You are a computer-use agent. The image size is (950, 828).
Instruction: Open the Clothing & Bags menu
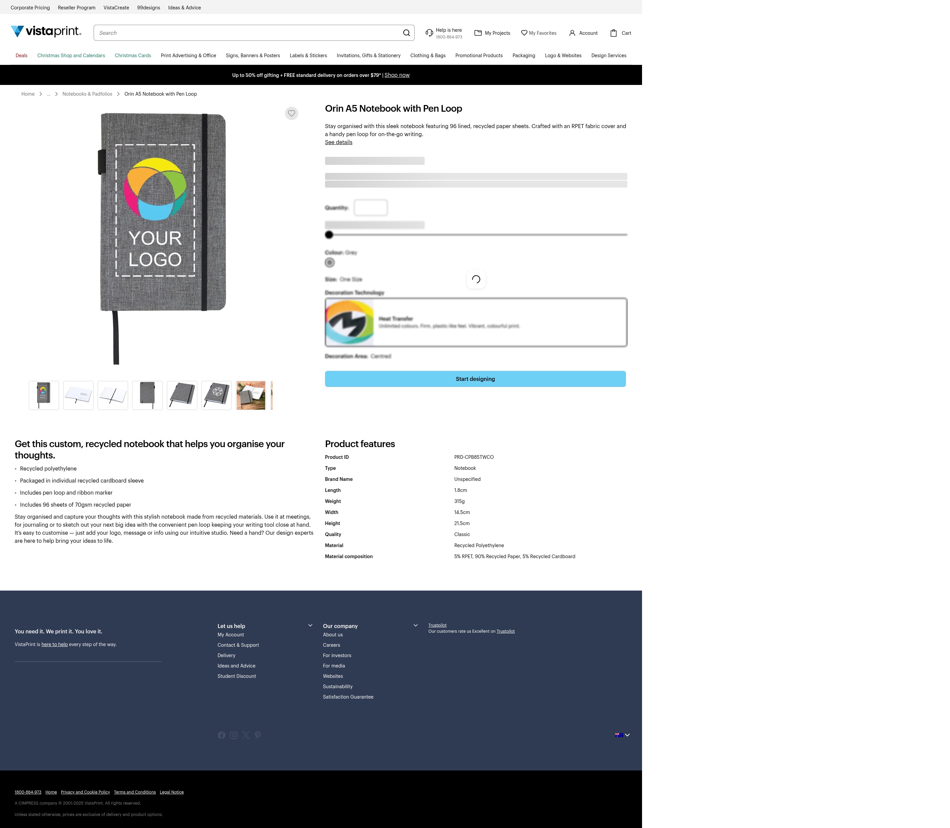point(428,56)
